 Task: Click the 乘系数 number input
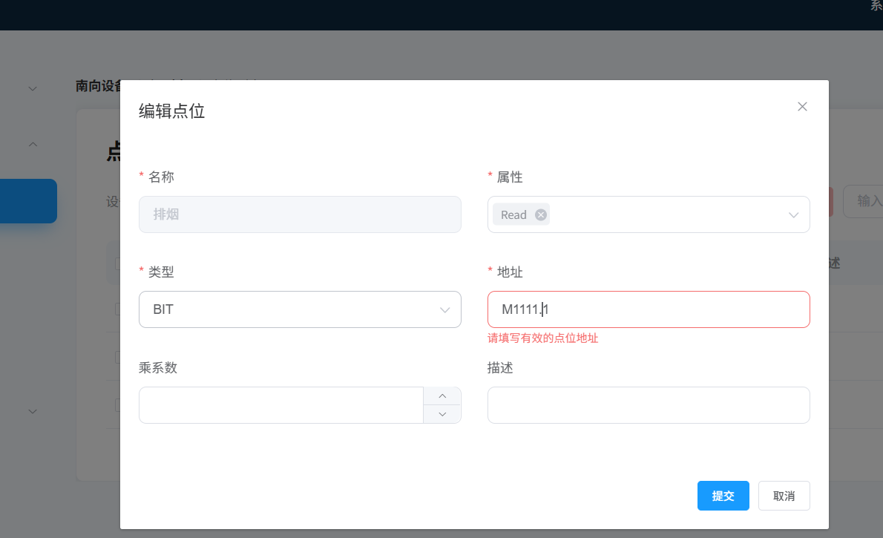coord(281,405)
